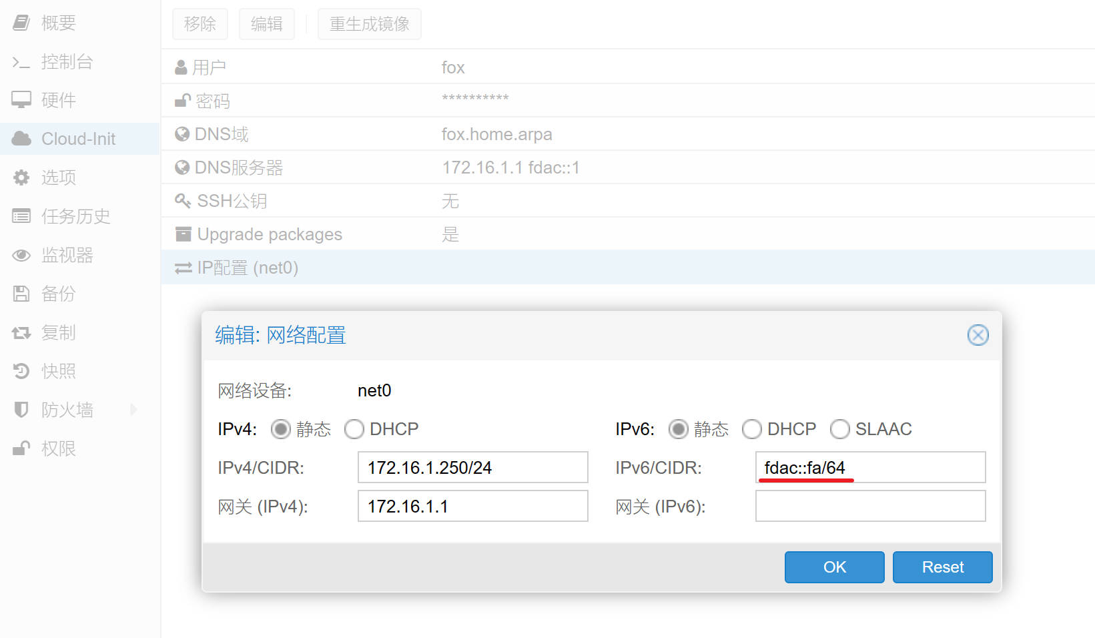This screenshot has width=1095, height=638.
Task: Select IPv4 静态 radio button
Action: point(280,429)
